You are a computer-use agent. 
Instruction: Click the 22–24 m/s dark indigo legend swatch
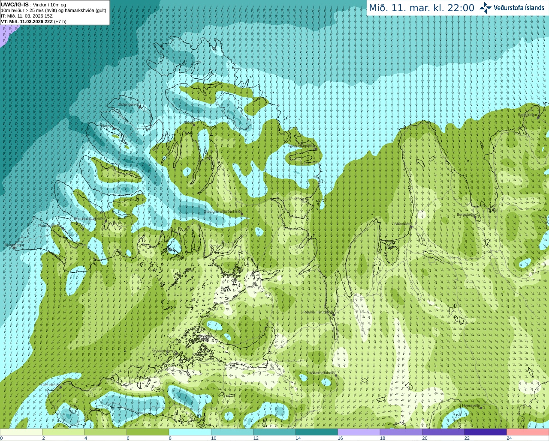486,432
